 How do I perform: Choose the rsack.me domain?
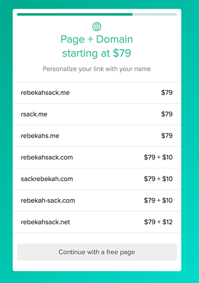(97, 114)
